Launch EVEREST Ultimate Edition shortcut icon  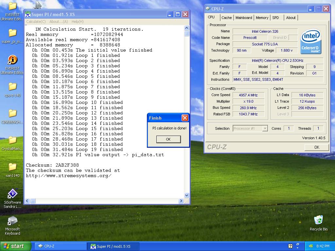point(12,60)
